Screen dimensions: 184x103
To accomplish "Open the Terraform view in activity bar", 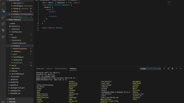I will tap(3, 30).
